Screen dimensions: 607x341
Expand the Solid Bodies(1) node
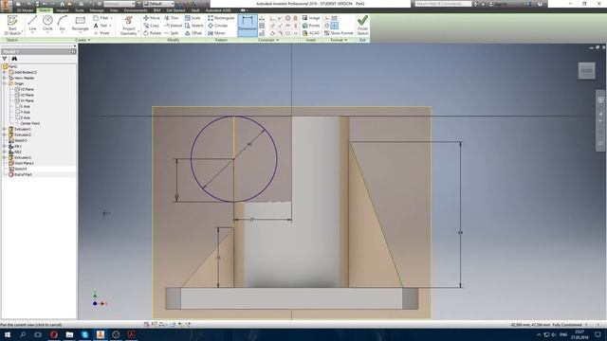(x=4, y=72)
